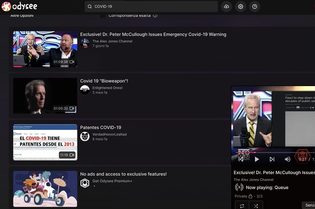Focus the COVID-19 search field
Image resolution: width=315 pixels, height=209 pixels.
click(x=151, y=7)
